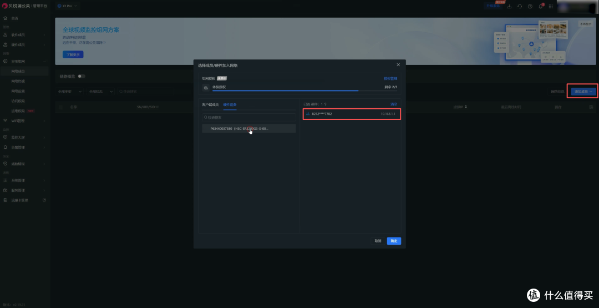Click the globe icon beside X1 Pro
Viewport: 599px width, 308px height.
tap(59, 6)
